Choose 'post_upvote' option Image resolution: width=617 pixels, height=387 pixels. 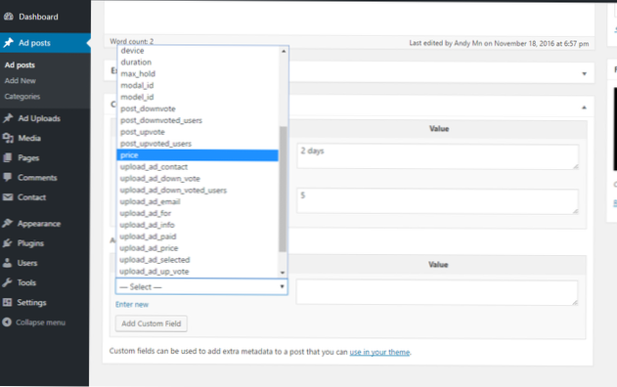[198, 132]
